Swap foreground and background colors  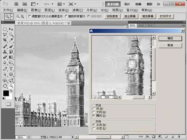click(11, 91)
